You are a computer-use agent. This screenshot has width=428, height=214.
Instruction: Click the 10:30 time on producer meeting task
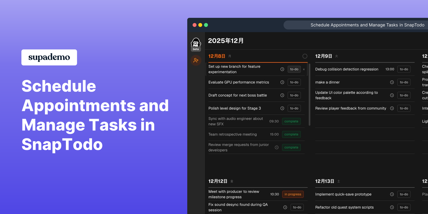[275, 194]
